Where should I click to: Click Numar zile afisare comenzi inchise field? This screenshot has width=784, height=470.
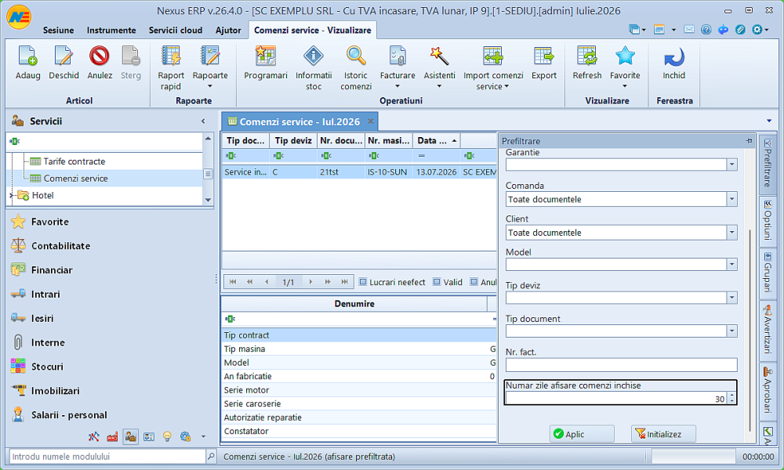[616, 399]
